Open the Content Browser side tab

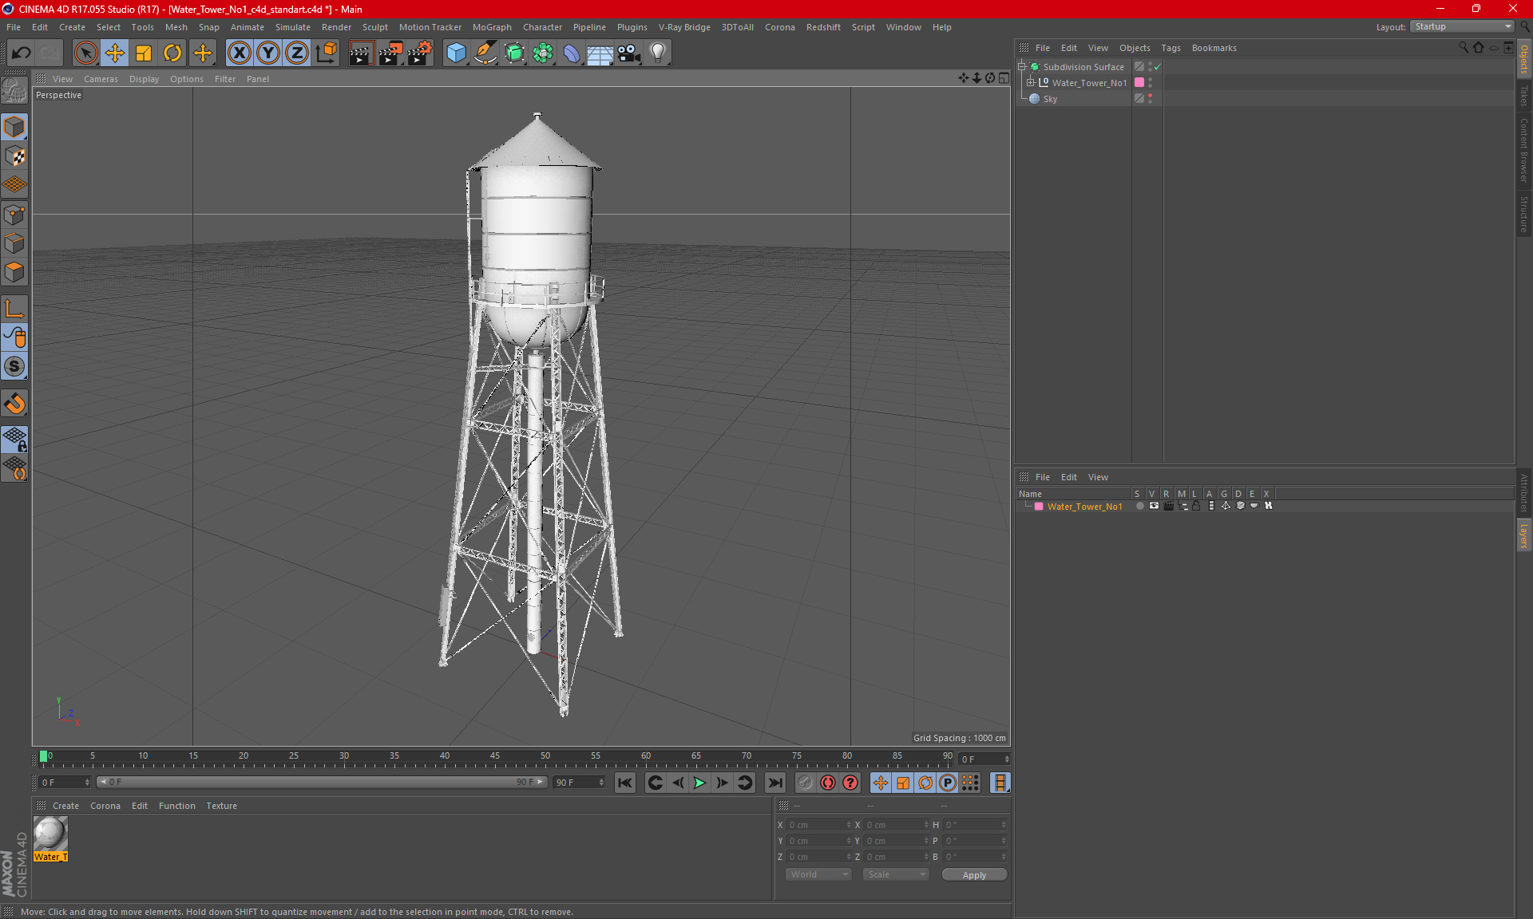(1523, 150)
